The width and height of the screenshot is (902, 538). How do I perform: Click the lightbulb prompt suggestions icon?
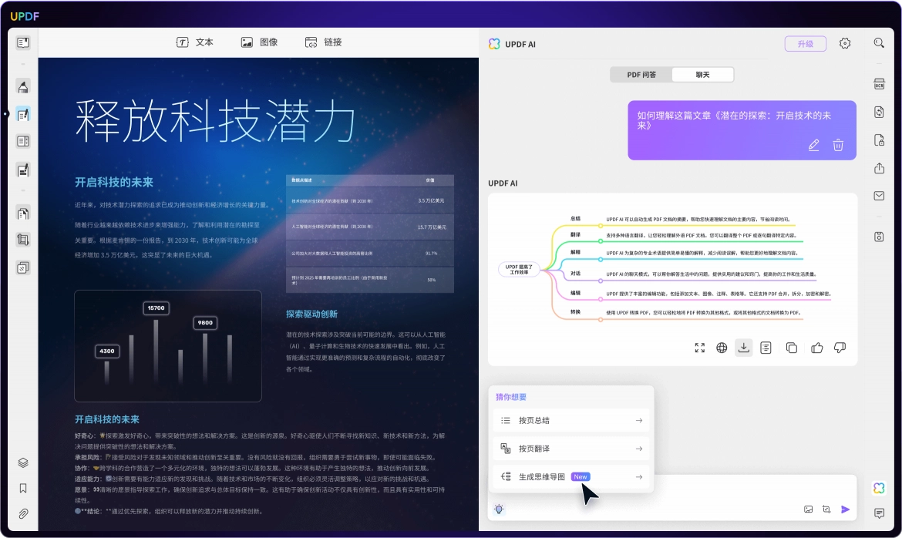[x=499, y=509]
